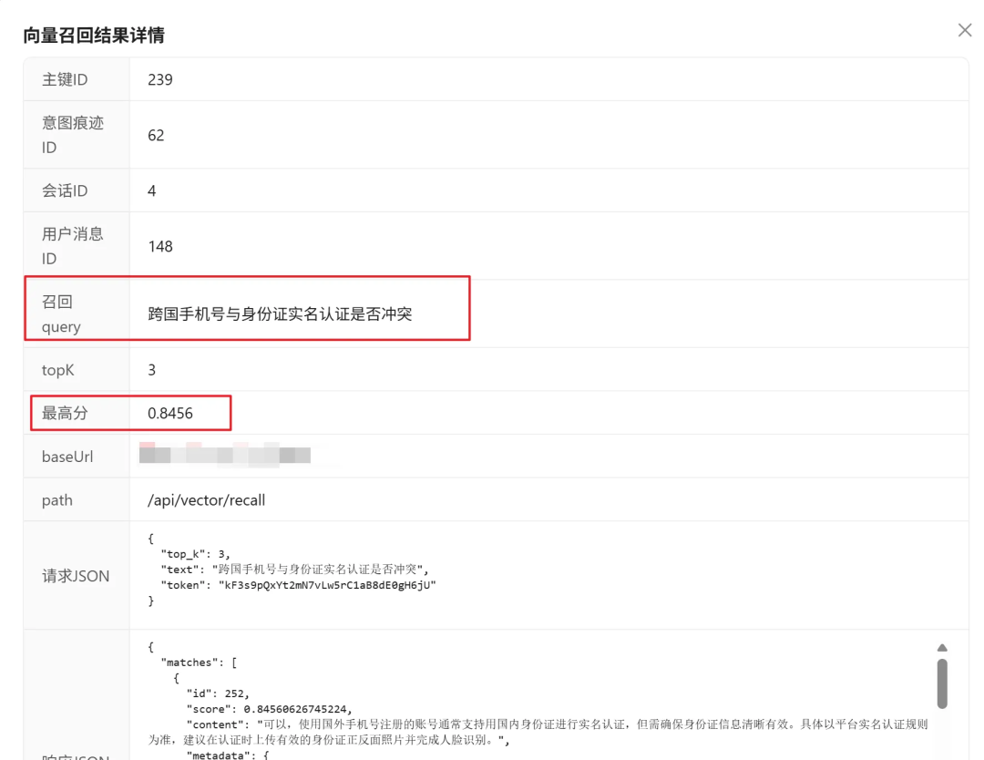Click the 请求JSON label

pyautogui.click(x=76, y=576)
